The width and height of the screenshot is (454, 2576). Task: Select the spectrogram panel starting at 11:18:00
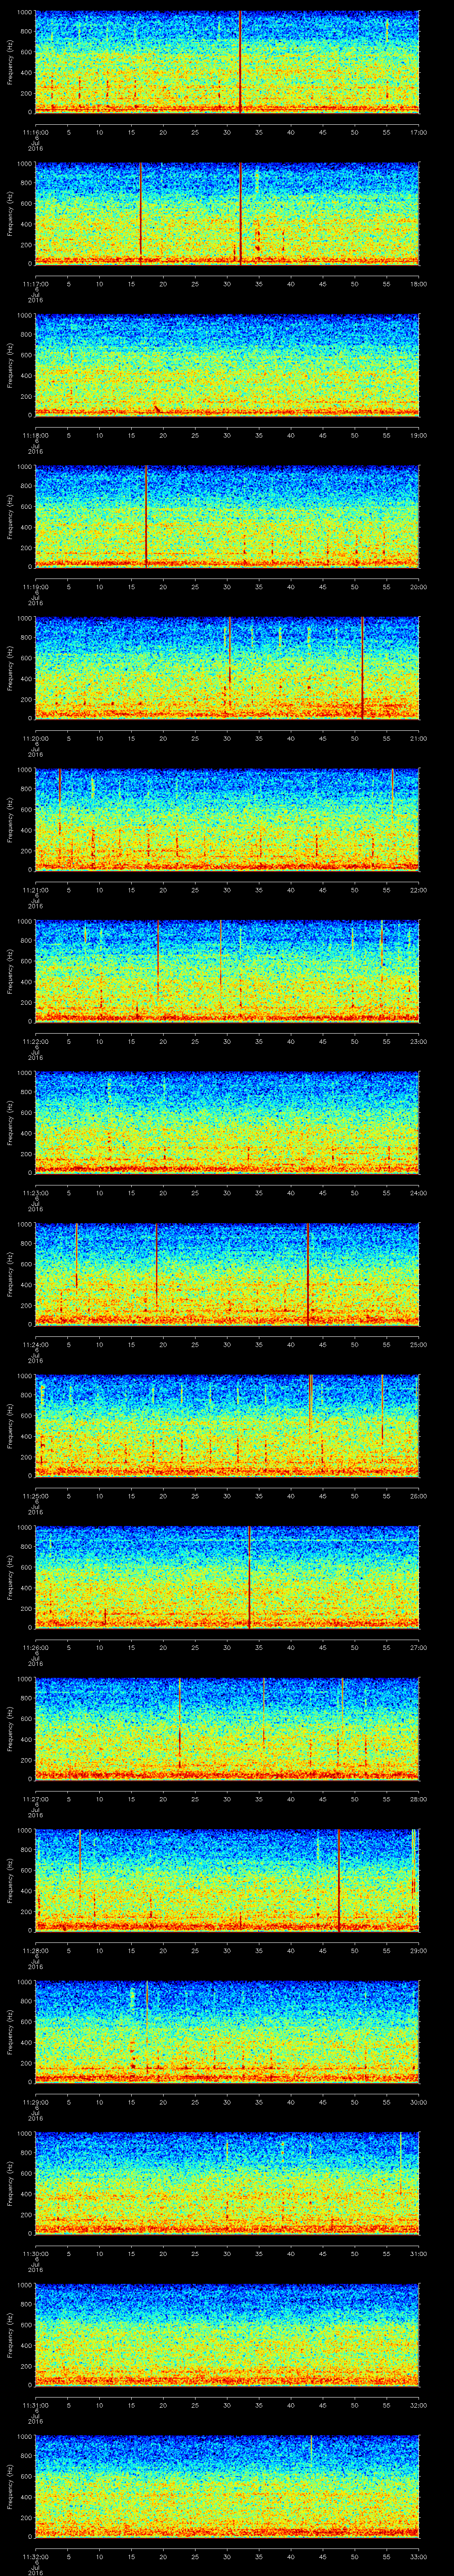coord(227,365)
